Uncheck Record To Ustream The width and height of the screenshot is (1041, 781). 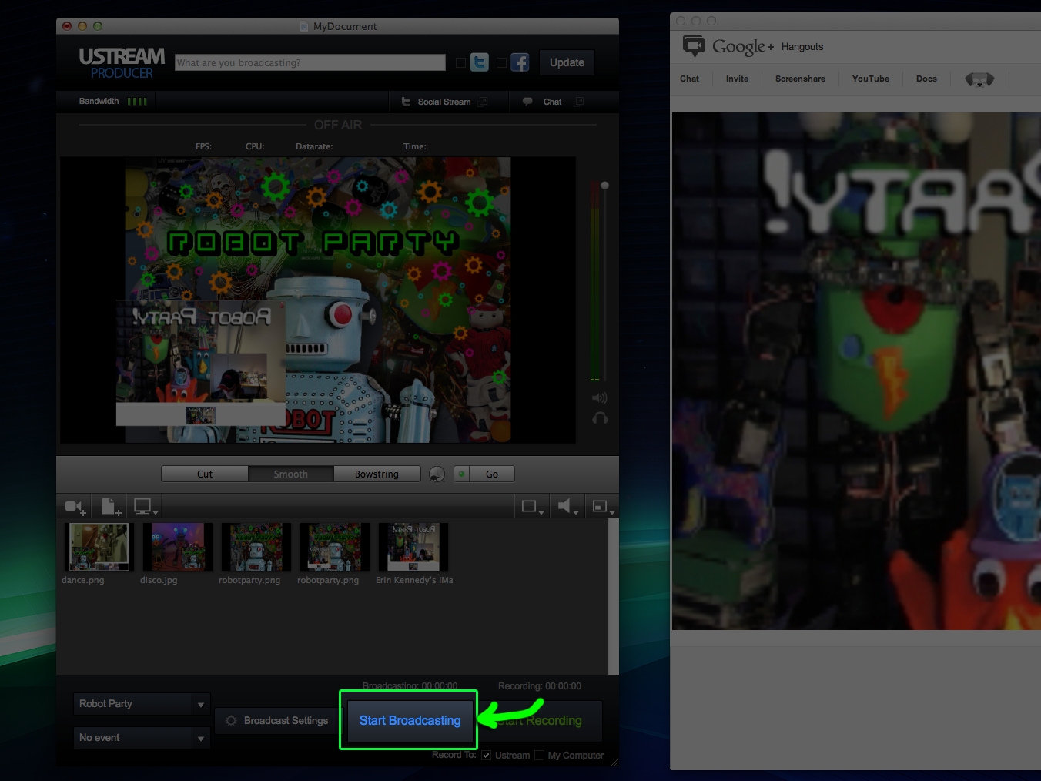point(486,756)
